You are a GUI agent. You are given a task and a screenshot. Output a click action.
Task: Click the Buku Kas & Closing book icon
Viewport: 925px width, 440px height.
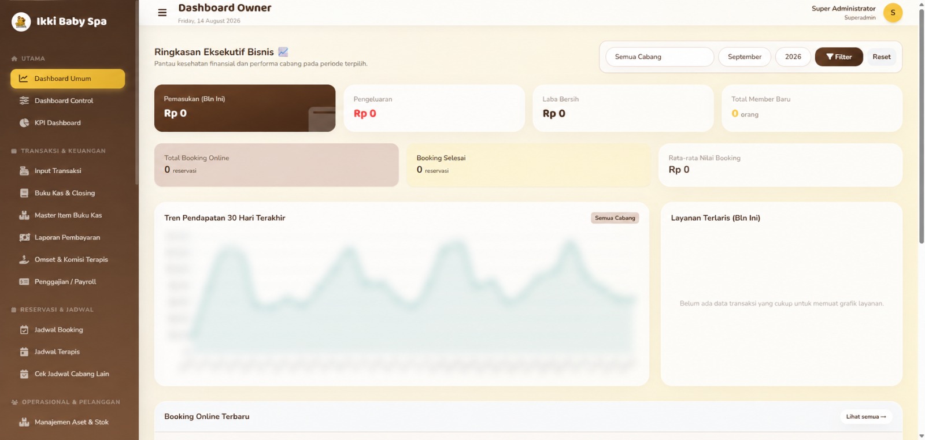pyautogui.click(x=24, y=193)
